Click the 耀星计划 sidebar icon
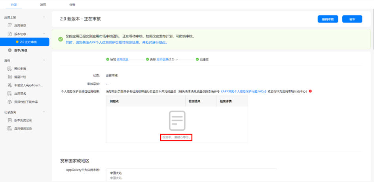 click(x=10, y=77)
